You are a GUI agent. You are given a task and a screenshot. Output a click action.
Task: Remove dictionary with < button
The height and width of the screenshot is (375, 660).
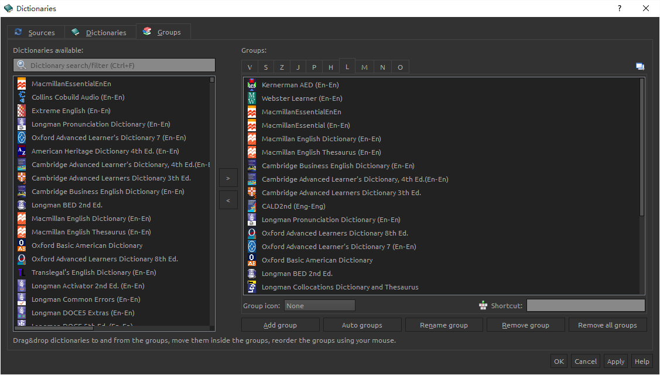(228, 200)
